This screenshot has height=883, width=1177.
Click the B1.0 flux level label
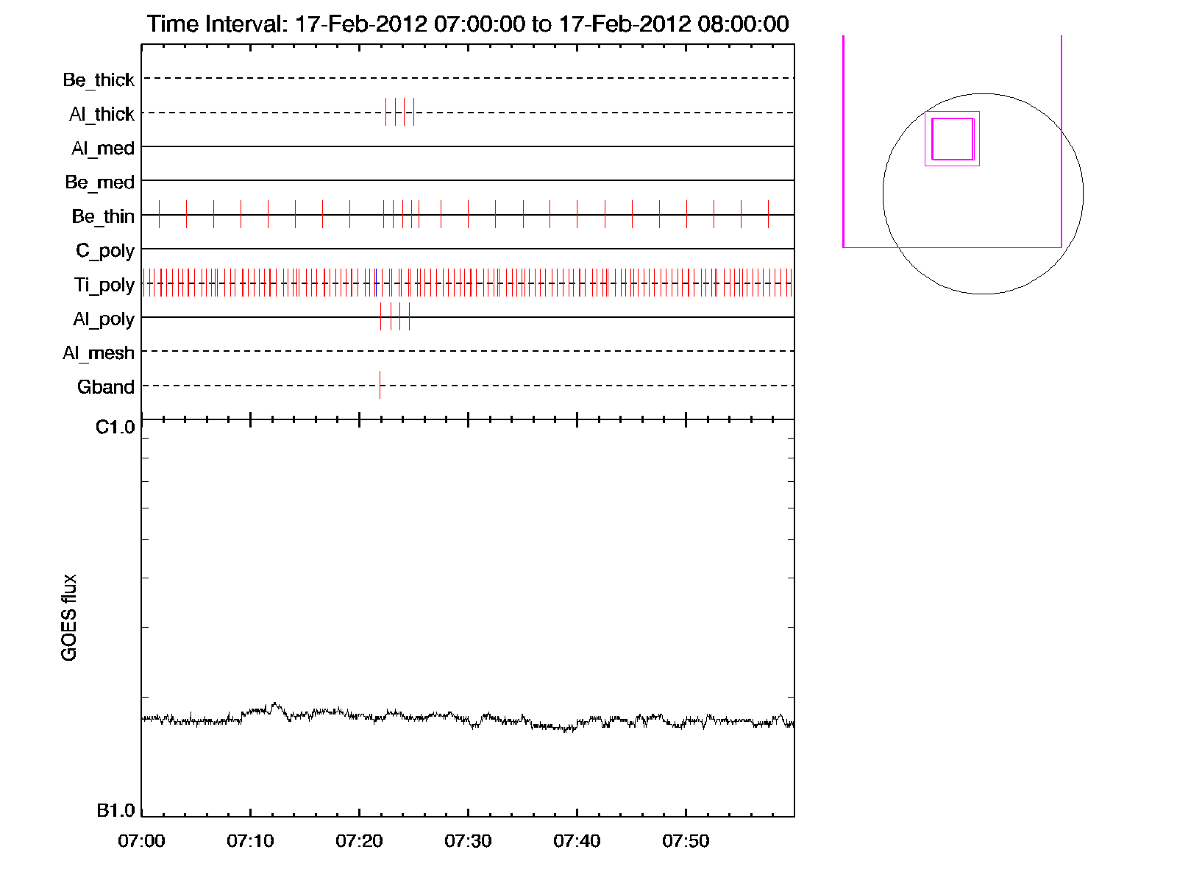(x=115, y=811)
